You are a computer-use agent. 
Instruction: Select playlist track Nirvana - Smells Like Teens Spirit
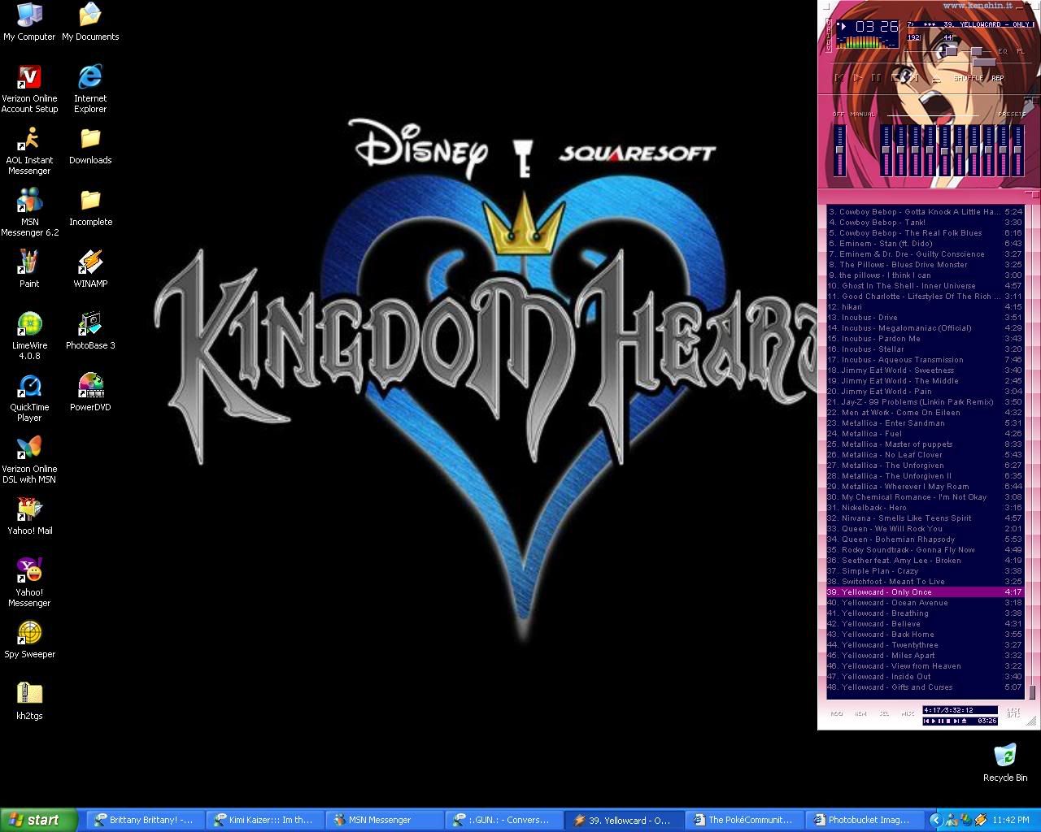925,518
